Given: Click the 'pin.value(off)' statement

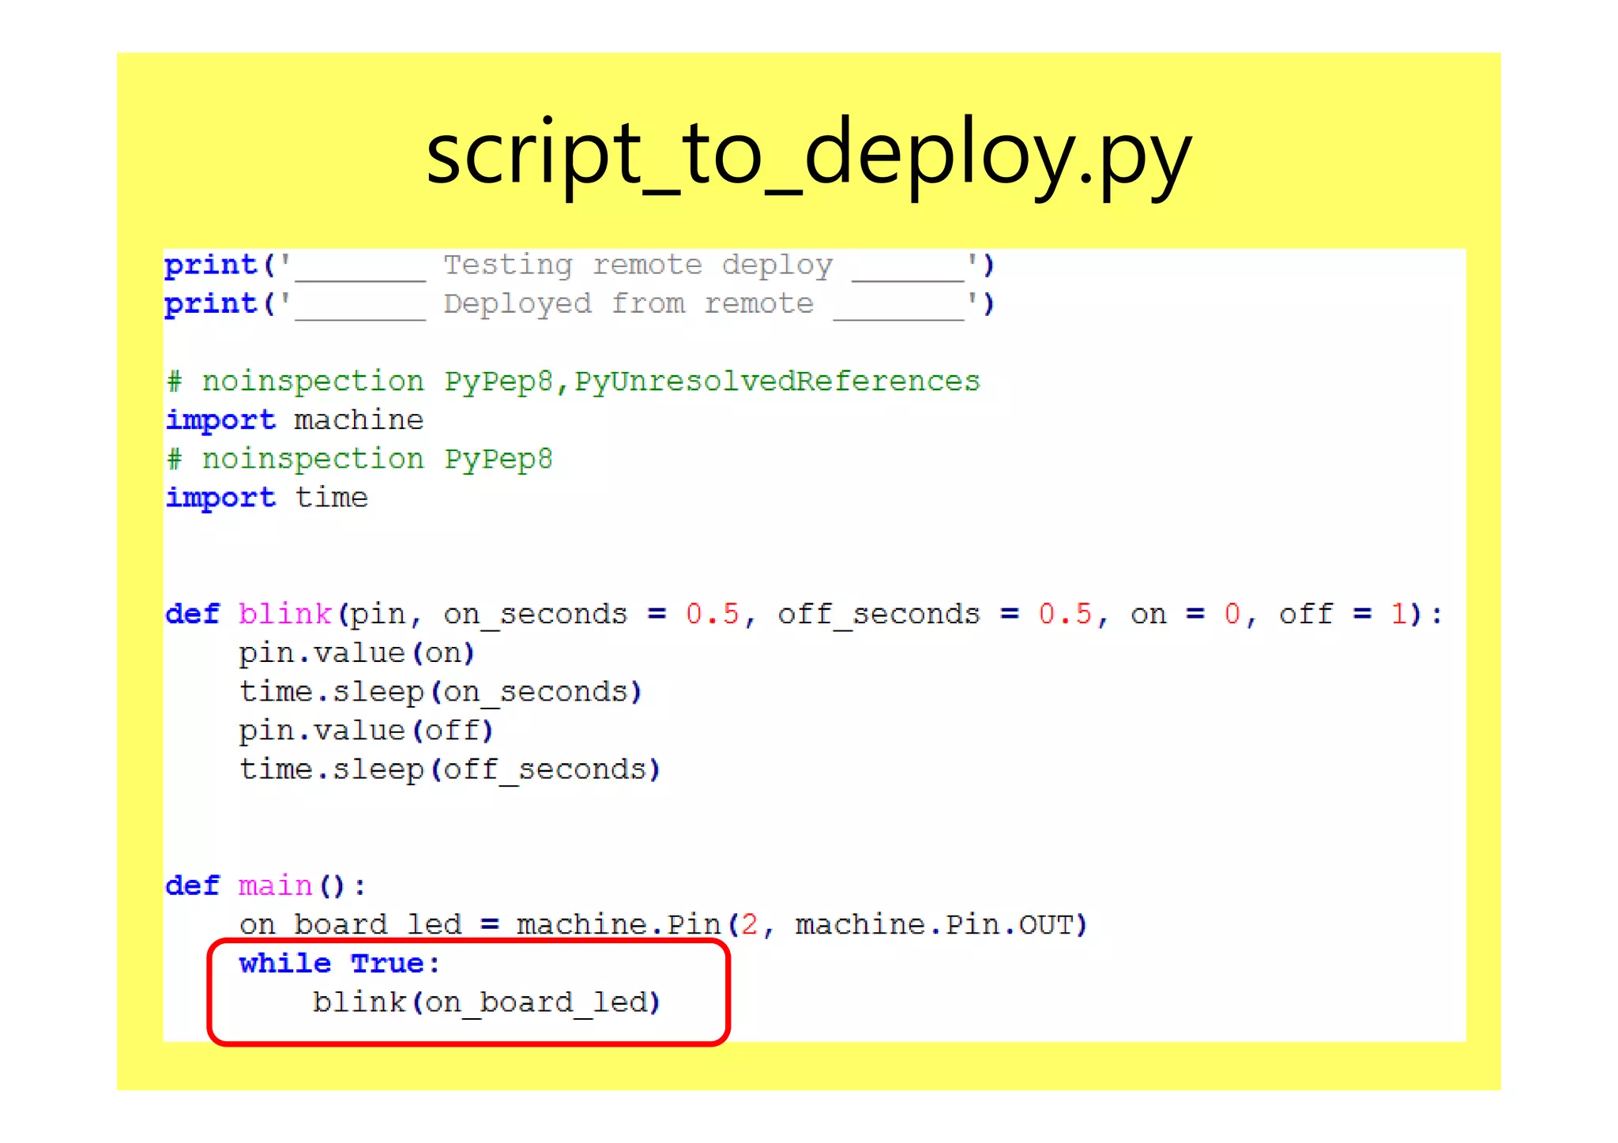Looking at the screenshot, I should (367, 731).
